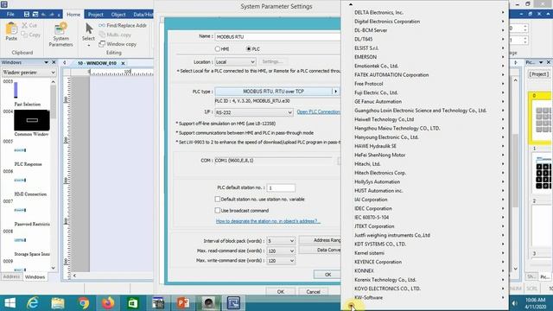
Task: Expand EMERSON vendor submenu
Action: pyautogui.click(x=424, y=57)
